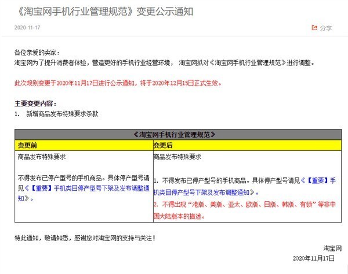Screen dimensions: 348x274
Task: Click the publish date 2020-11-17 under the title
Action: point(27,27)
